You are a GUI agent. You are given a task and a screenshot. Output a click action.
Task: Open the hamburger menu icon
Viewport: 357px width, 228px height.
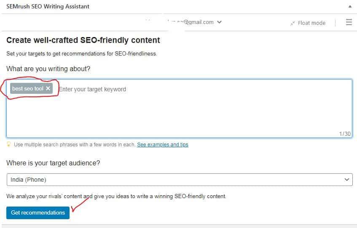tap(349, 22)
